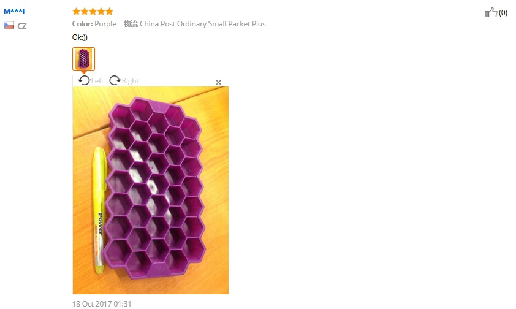The image size is (516, 309).
Task: Select the fifth rating star
Action: point(109,12)
